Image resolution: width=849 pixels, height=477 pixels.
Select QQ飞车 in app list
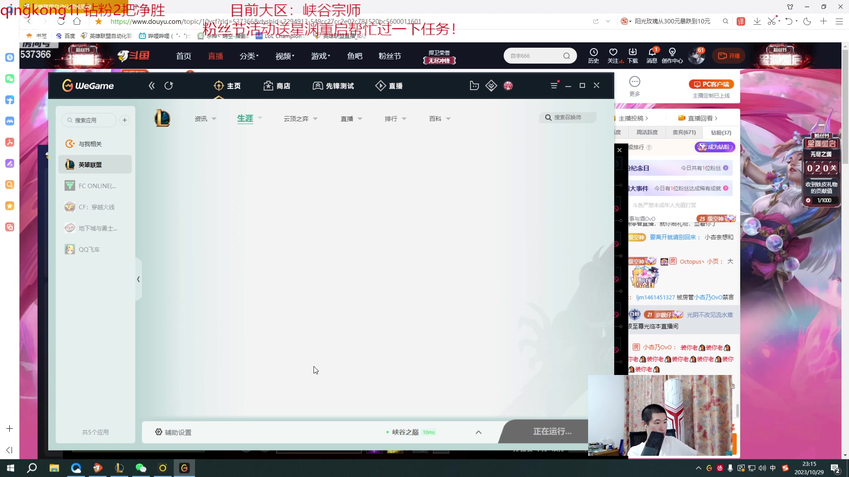point(95,250)
